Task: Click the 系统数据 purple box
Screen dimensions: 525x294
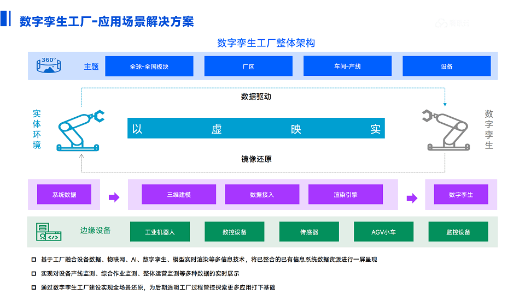Action: [x=65, y=194]
